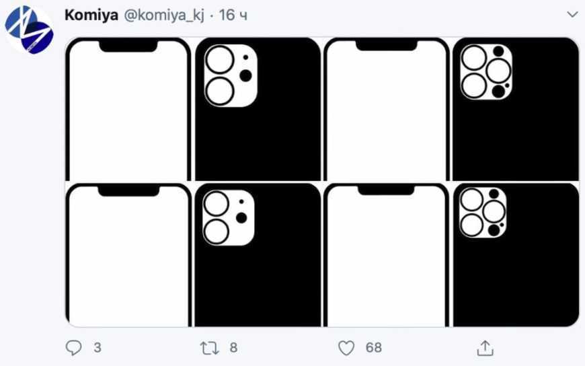The height and width of the screenshot is (366, 585).
Task: Click the retweet count 8
Action: tap(233, 347)
